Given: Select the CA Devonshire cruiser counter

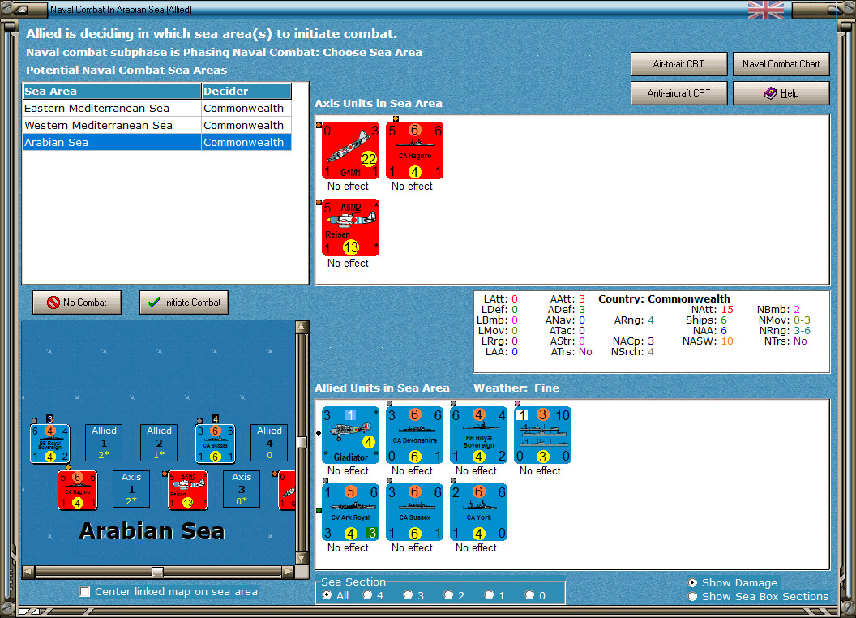Looking at the screenshot, I should (x=414, y=435).
